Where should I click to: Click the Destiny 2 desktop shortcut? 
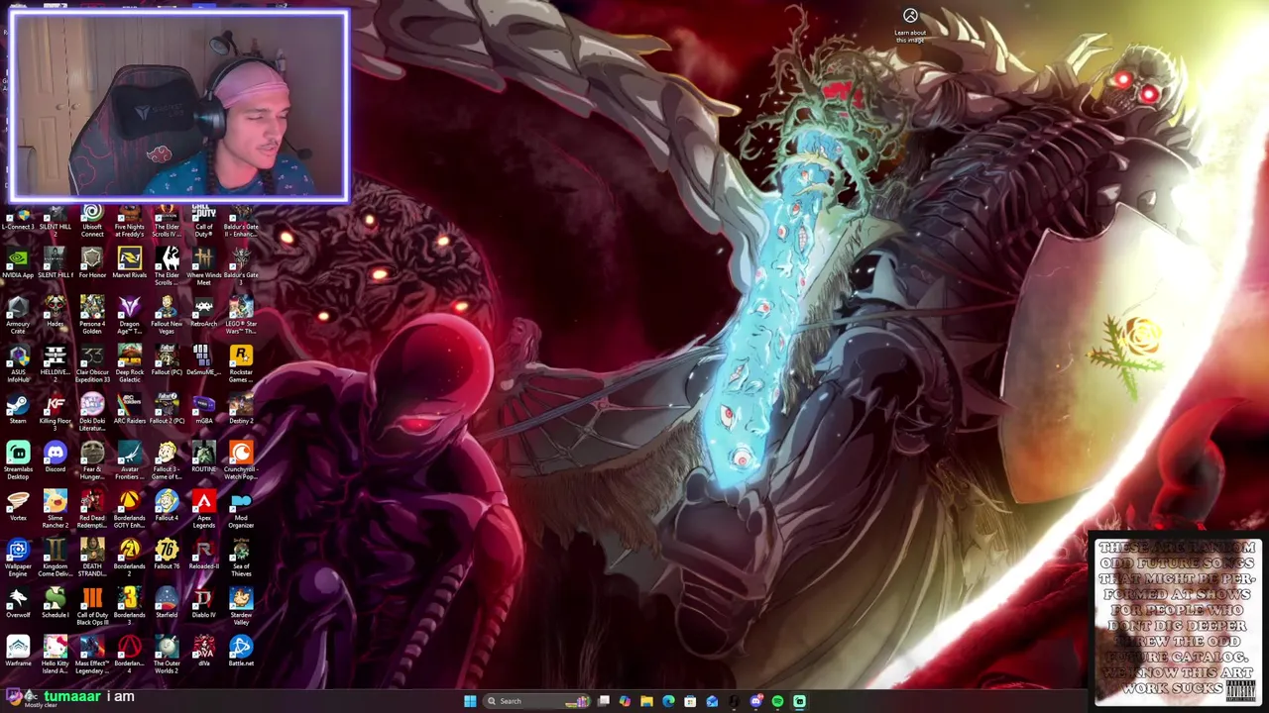[241, 410]
